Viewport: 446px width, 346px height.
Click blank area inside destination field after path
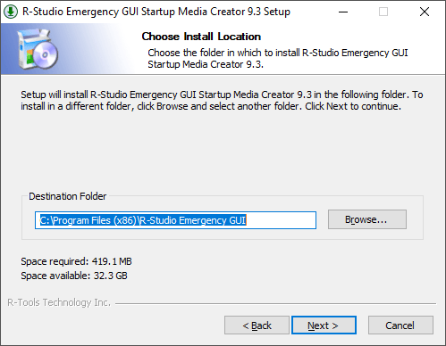point(281,220)
